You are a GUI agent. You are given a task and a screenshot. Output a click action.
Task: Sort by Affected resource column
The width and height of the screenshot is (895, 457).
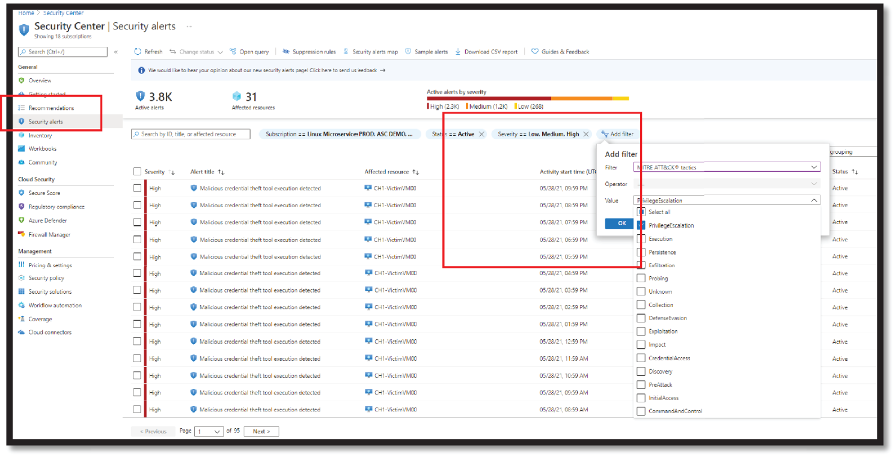point(392,172)
